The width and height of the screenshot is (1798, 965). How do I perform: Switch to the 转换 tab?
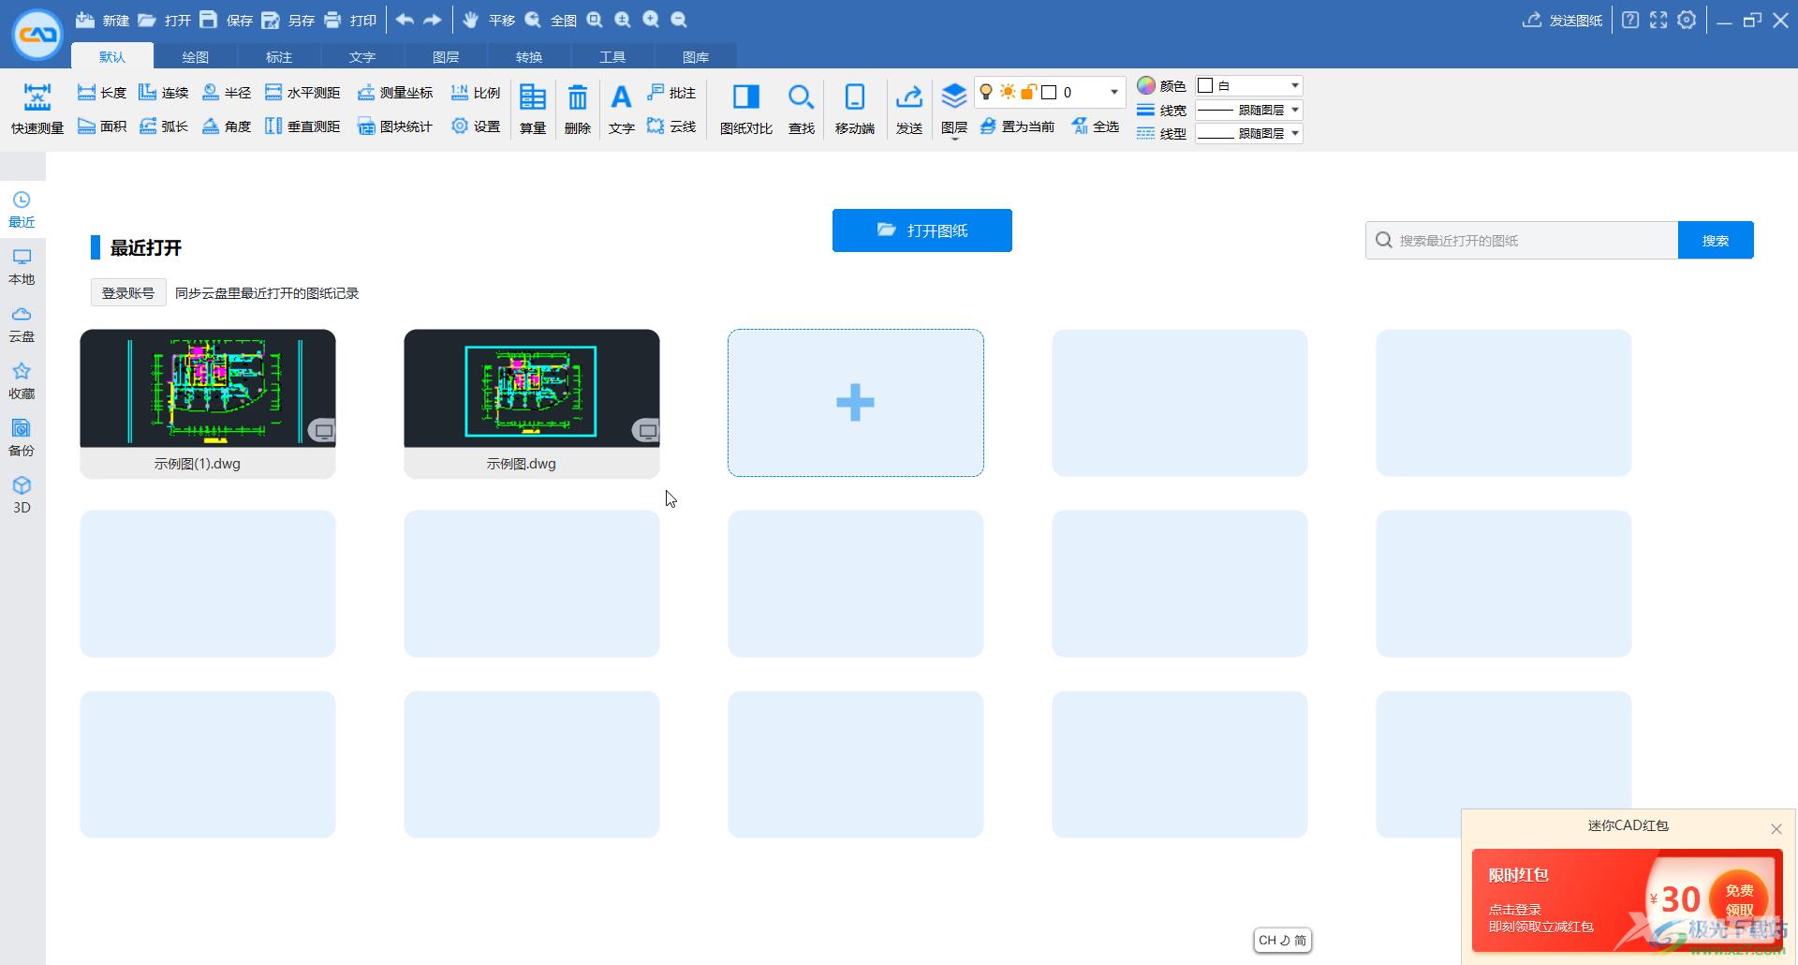(529, 56)
